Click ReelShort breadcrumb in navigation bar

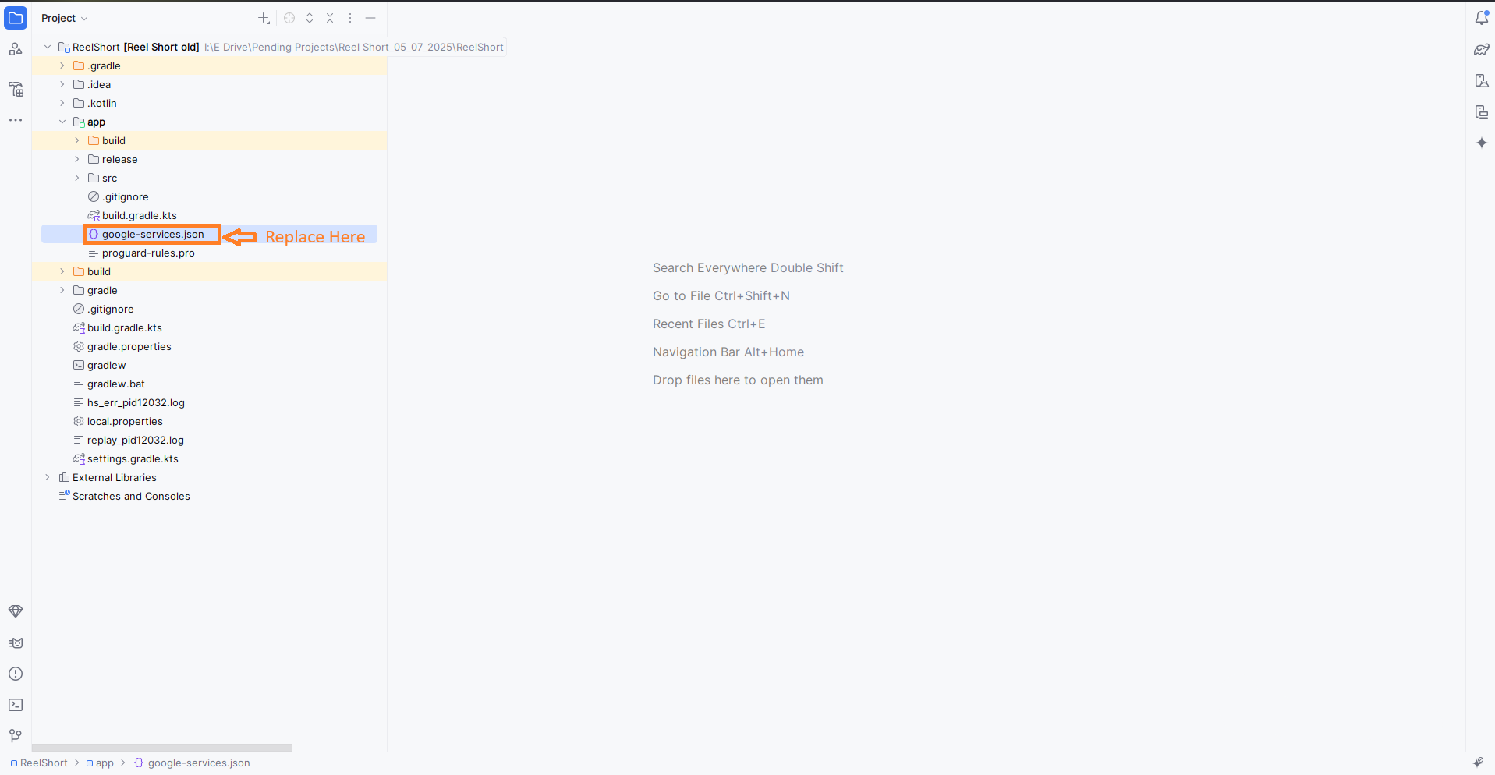39,763
